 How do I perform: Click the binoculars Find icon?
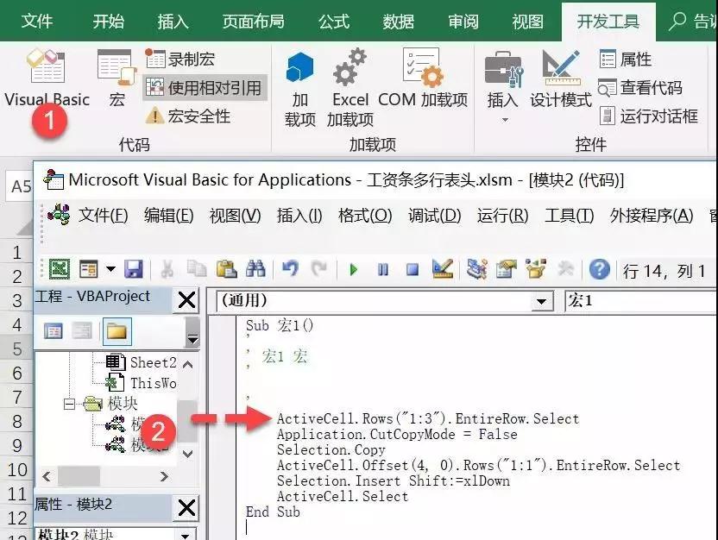click(255, 269)
